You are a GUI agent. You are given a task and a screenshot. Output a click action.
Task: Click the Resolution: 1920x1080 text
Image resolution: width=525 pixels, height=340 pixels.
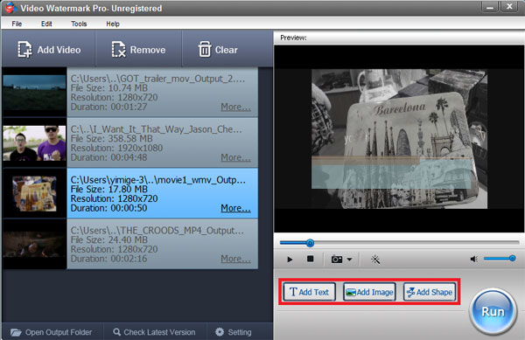coord(116,148)
